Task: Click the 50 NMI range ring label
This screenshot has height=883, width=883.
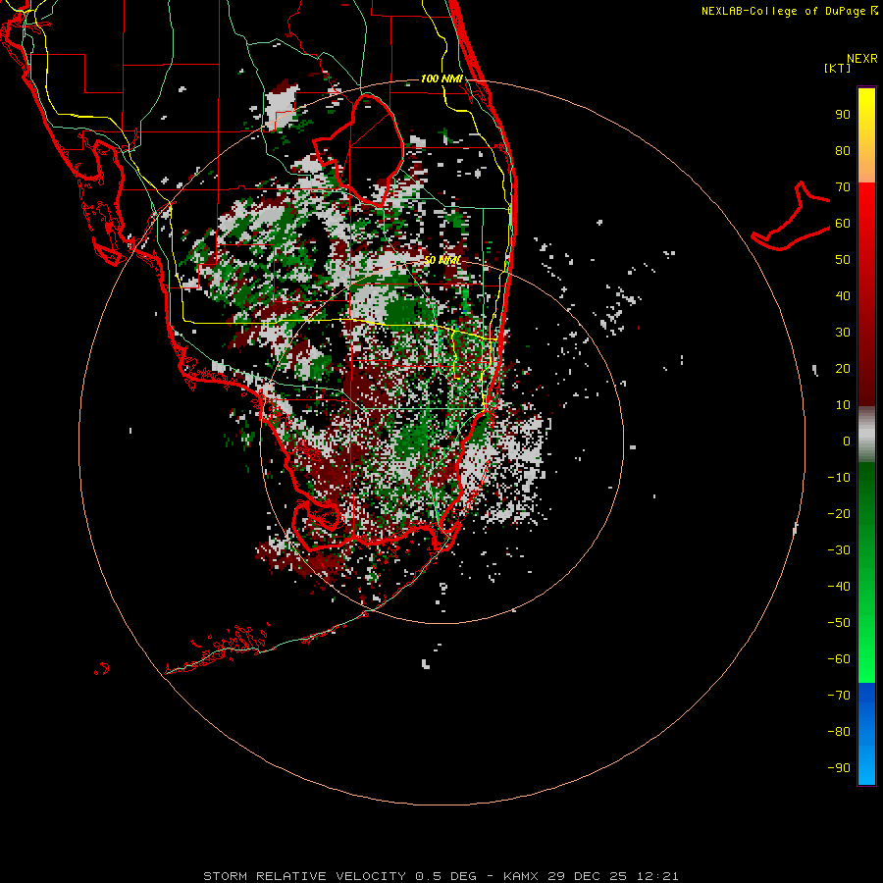Action: [x=441, y=260]
